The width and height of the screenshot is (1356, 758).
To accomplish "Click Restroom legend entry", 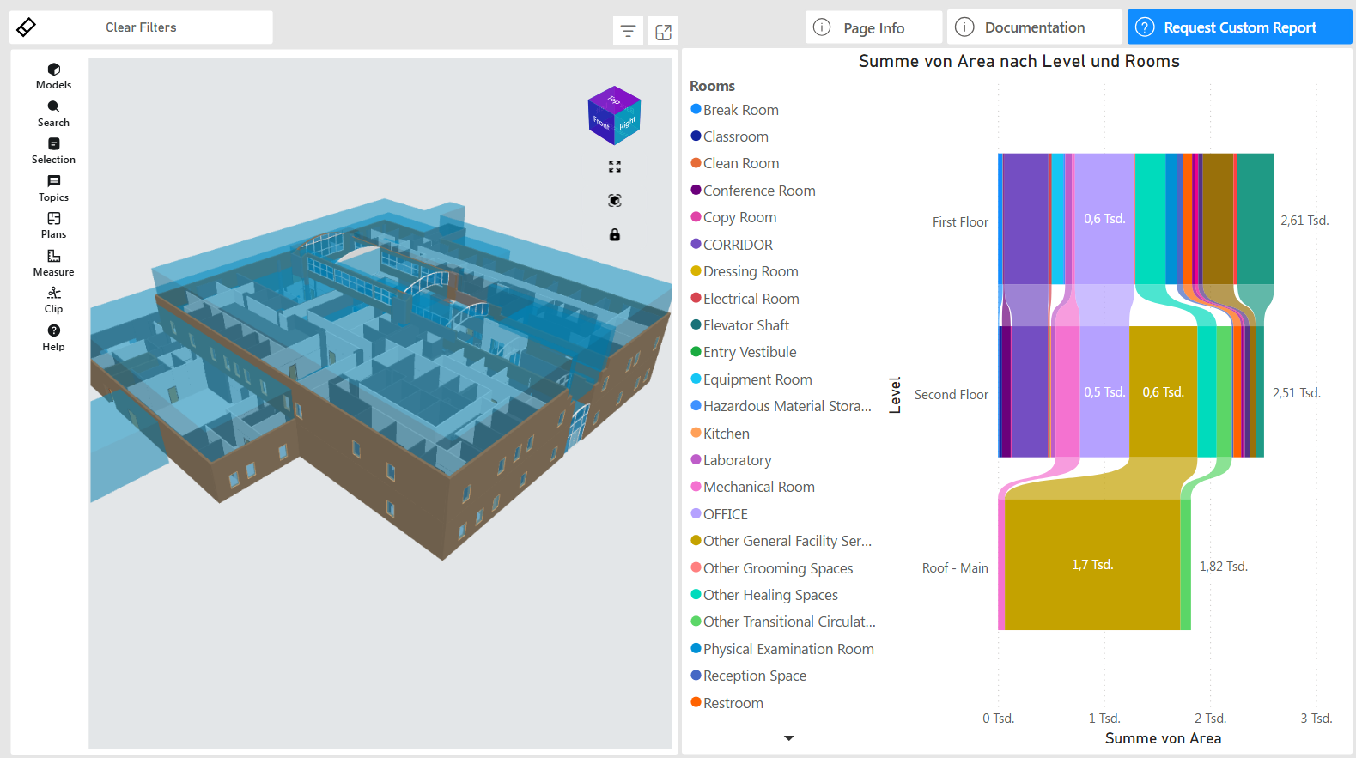I will [727, 703].
